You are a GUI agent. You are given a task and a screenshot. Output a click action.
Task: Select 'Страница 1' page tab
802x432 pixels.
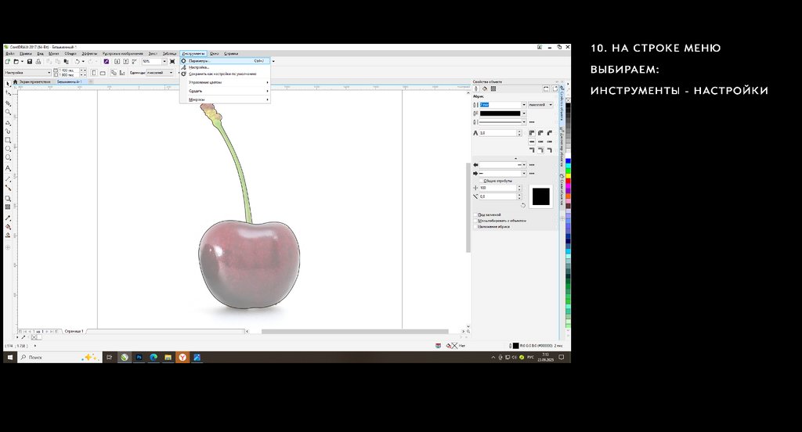(x=74, y=331)
